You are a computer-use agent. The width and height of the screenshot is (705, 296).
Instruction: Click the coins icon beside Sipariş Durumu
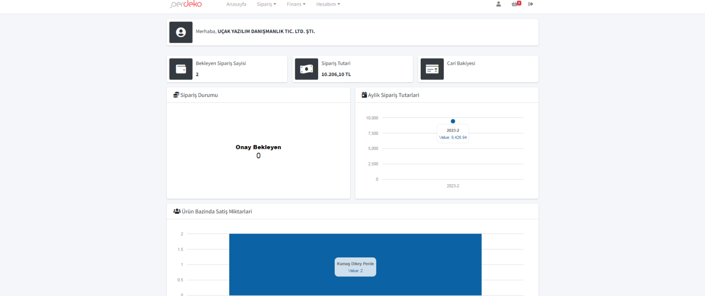[176, 95]
